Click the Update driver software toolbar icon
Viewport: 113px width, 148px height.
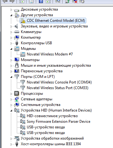pos(67,1)
